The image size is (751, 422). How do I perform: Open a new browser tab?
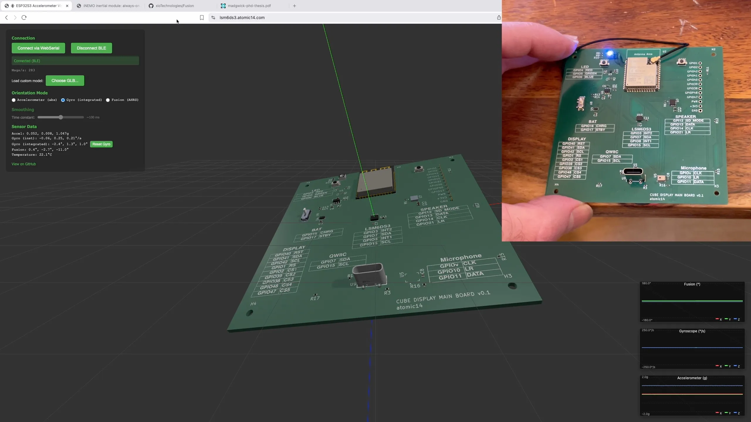pyautogui.click(x=295, y=6)
